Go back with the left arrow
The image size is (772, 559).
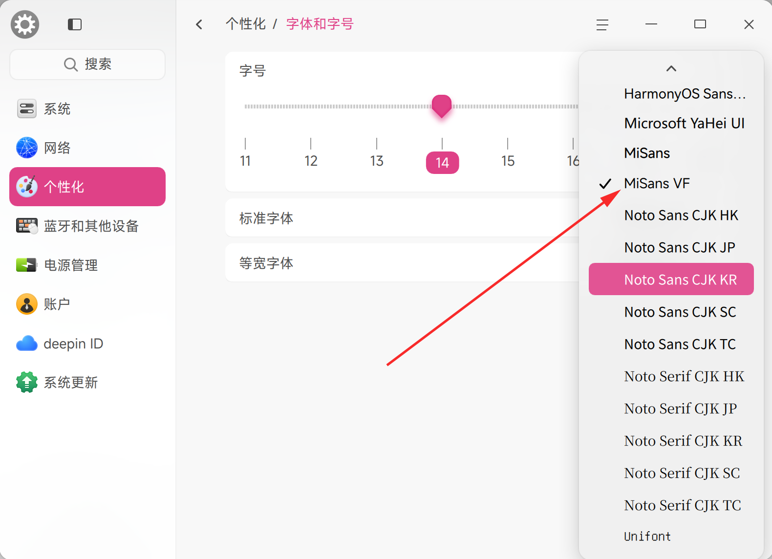point(199,24)
